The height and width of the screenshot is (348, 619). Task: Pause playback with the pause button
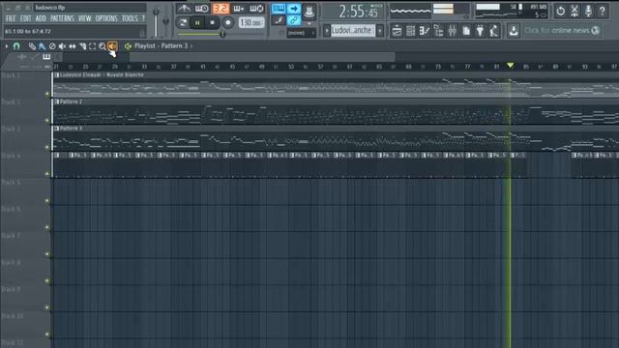tap(197, 23)
